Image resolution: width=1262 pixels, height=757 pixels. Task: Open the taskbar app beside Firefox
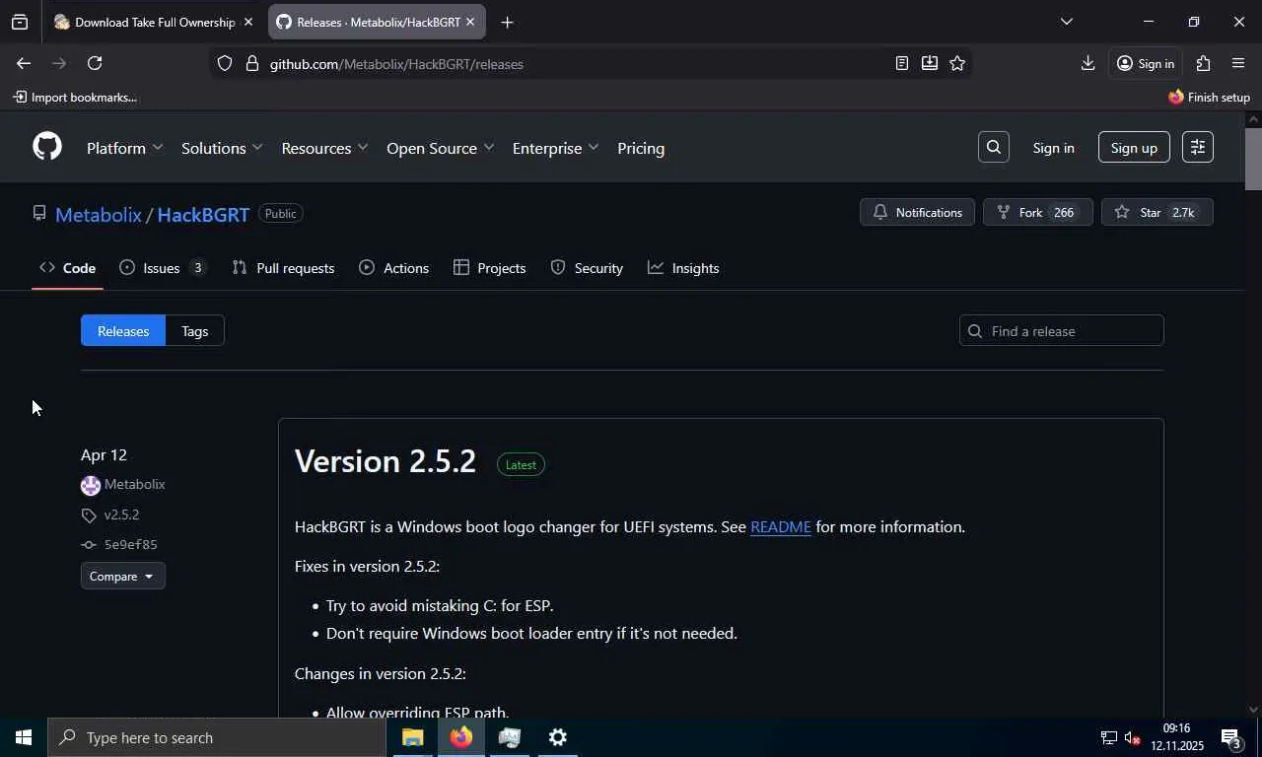510,737
